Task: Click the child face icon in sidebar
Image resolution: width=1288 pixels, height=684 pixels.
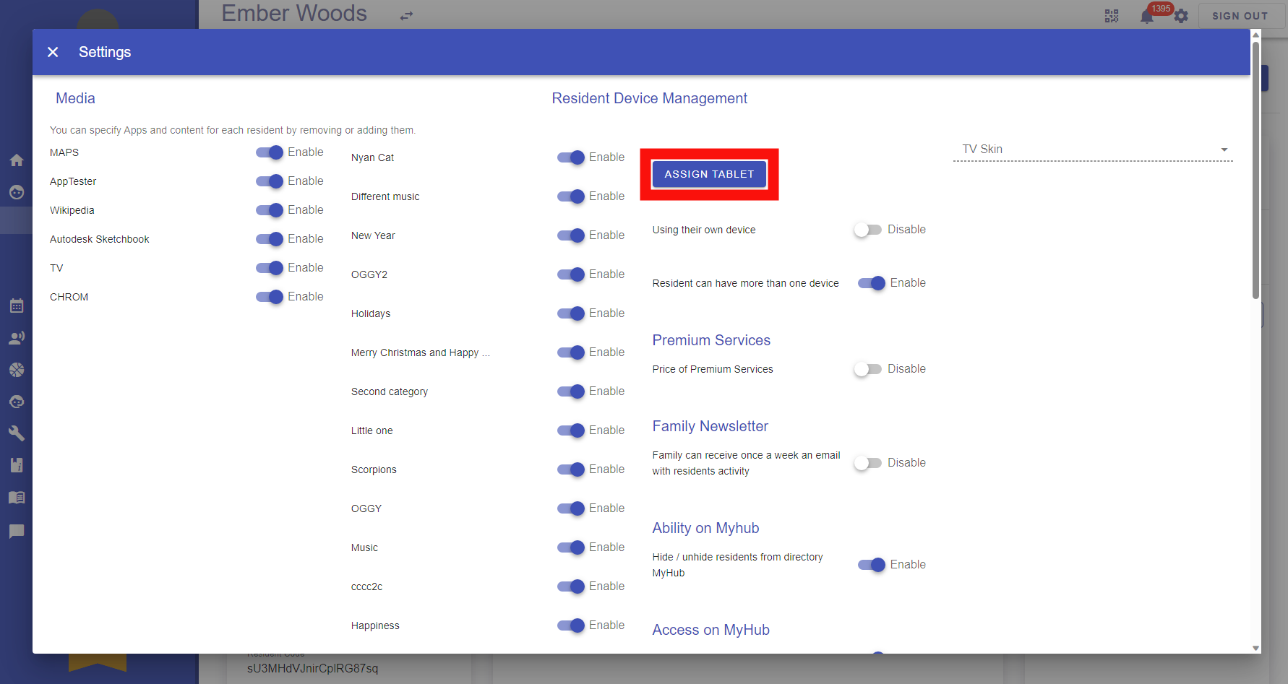Action: point(17,402)
